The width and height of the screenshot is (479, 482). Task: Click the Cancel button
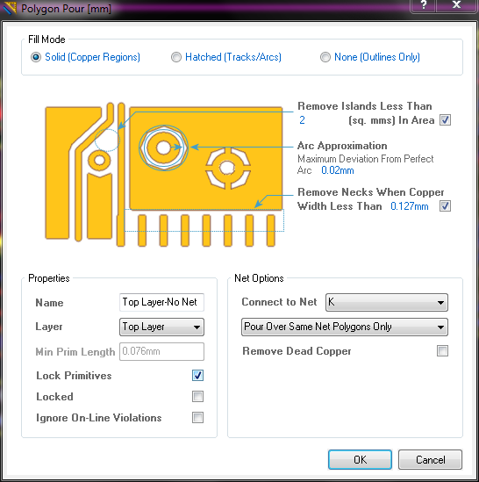pyautogui.click(x=430, y=459)
